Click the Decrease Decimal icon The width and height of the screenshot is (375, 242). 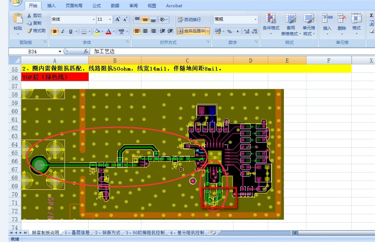pyautogui.click(x=254, y=31)
